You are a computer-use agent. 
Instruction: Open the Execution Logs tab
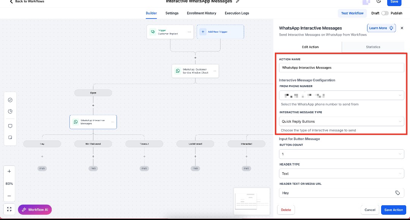click(x=237, y=13)
